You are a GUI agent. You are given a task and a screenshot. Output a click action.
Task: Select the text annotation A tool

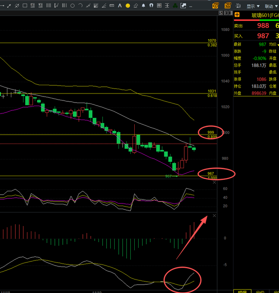point(120,6)
